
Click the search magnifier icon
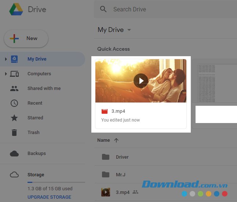(x=103, y=9)
